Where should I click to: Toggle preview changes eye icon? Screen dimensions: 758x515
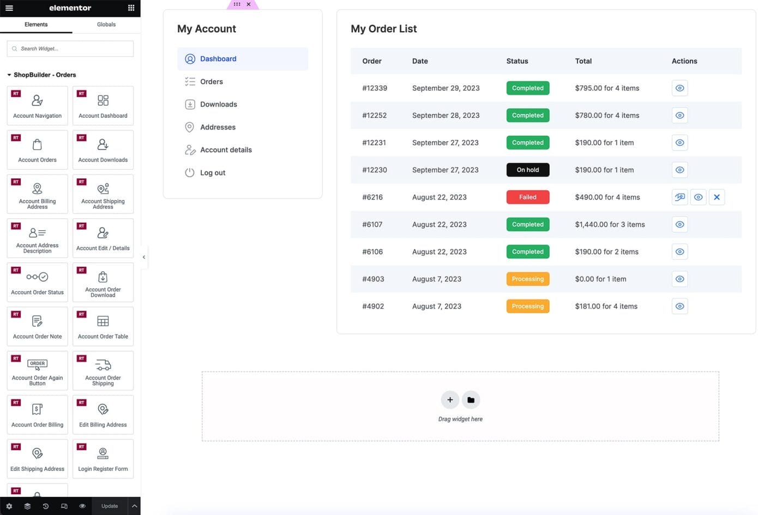pos(82,506)
